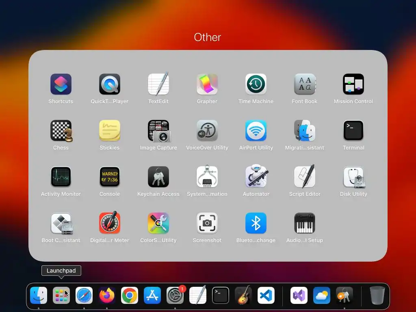416x312 pixels.
Task: Open Automator
Action: click(257, 176)
